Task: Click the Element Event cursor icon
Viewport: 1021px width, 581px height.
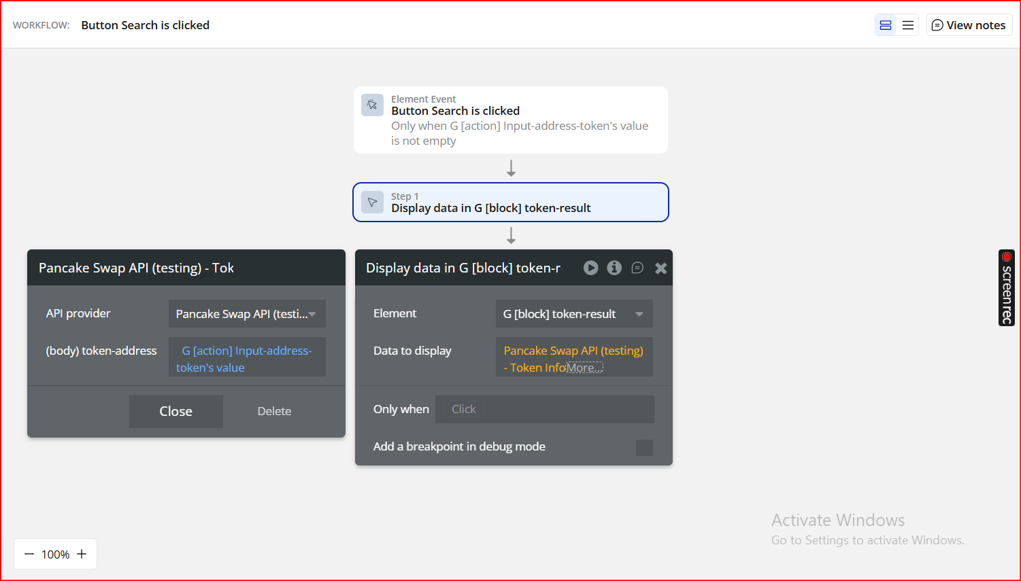Action: pyautogui.click(x=372, y=105)
